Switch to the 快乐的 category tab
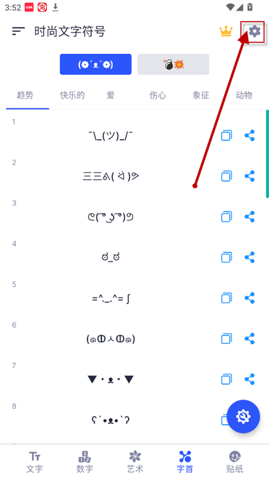 [x=72, y=95]
